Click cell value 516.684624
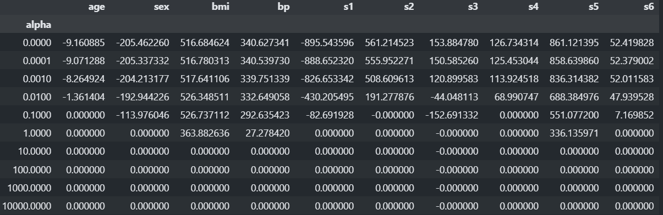Viewport: 663px width, 215px height. [x=205, y=42]
